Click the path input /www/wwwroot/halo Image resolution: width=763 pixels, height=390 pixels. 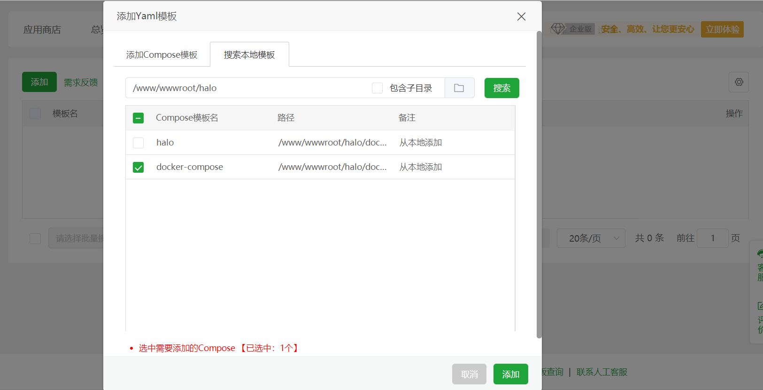coord(249,88)
